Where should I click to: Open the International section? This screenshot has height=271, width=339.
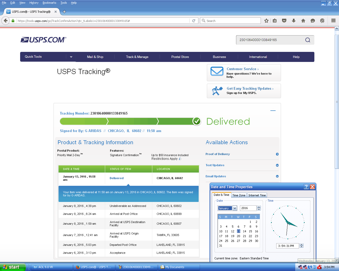pos(258,57)
